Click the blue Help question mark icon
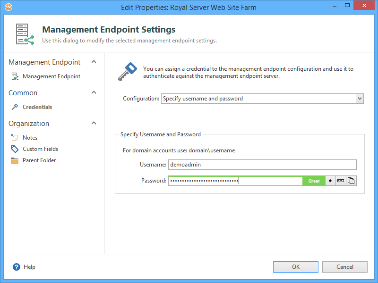 coord(17,267)
